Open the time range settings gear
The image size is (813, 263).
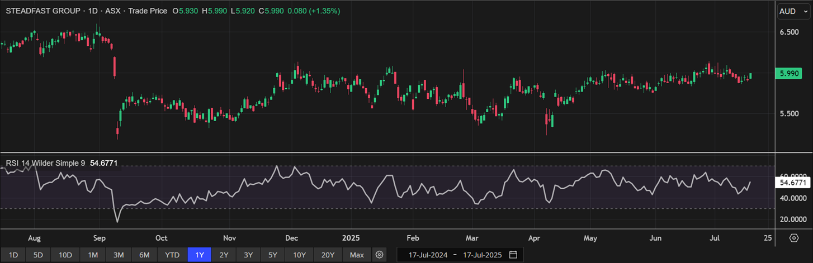pos(380,255)
